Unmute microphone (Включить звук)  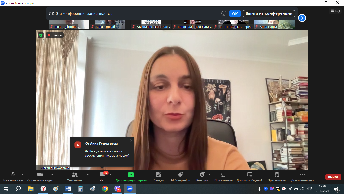13,177
